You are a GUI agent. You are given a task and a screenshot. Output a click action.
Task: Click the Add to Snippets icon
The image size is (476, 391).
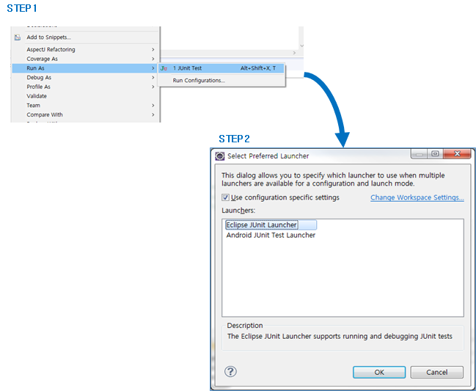(x=18, y=37)
